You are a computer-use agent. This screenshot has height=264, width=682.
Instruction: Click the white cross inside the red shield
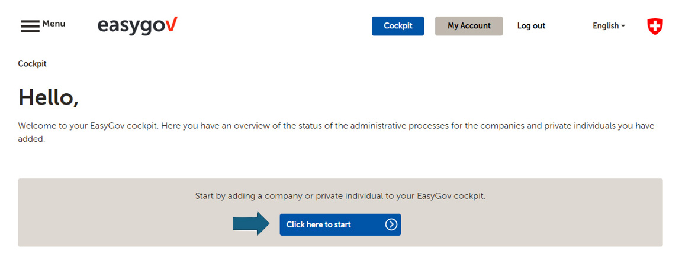point(655,26)
